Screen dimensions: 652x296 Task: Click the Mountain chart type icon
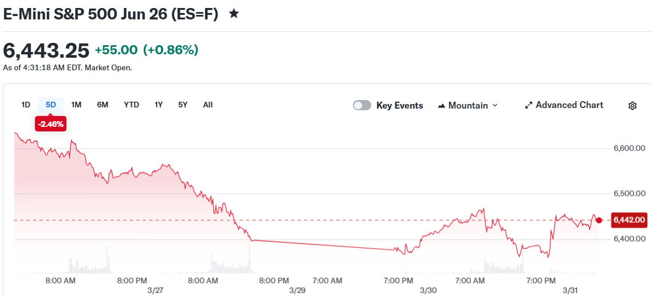(442, 106)
